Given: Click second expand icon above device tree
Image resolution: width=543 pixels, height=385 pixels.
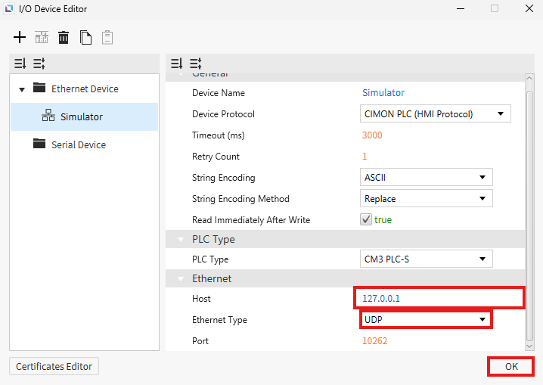Looking at the screenshot, I should (39, 64).
